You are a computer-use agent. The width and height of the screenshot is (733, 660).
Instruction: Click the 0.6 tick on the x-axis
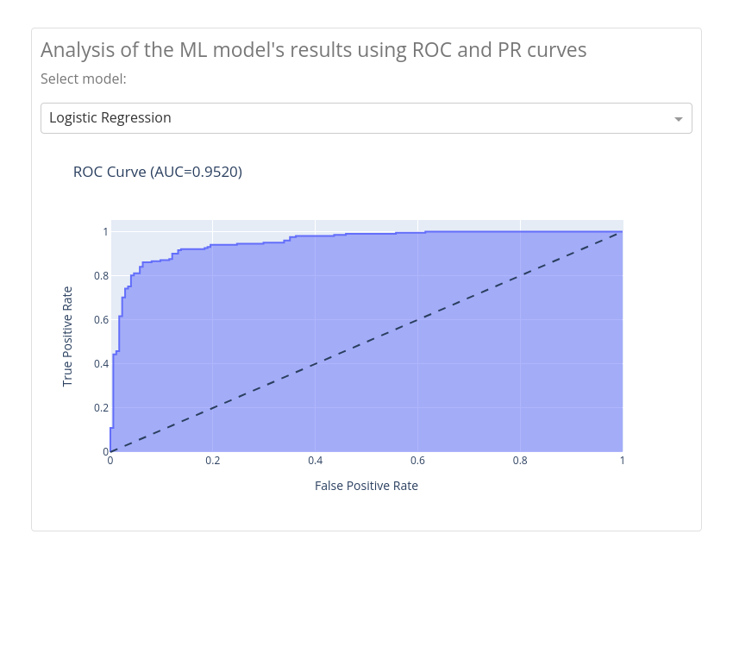(417, 461)
